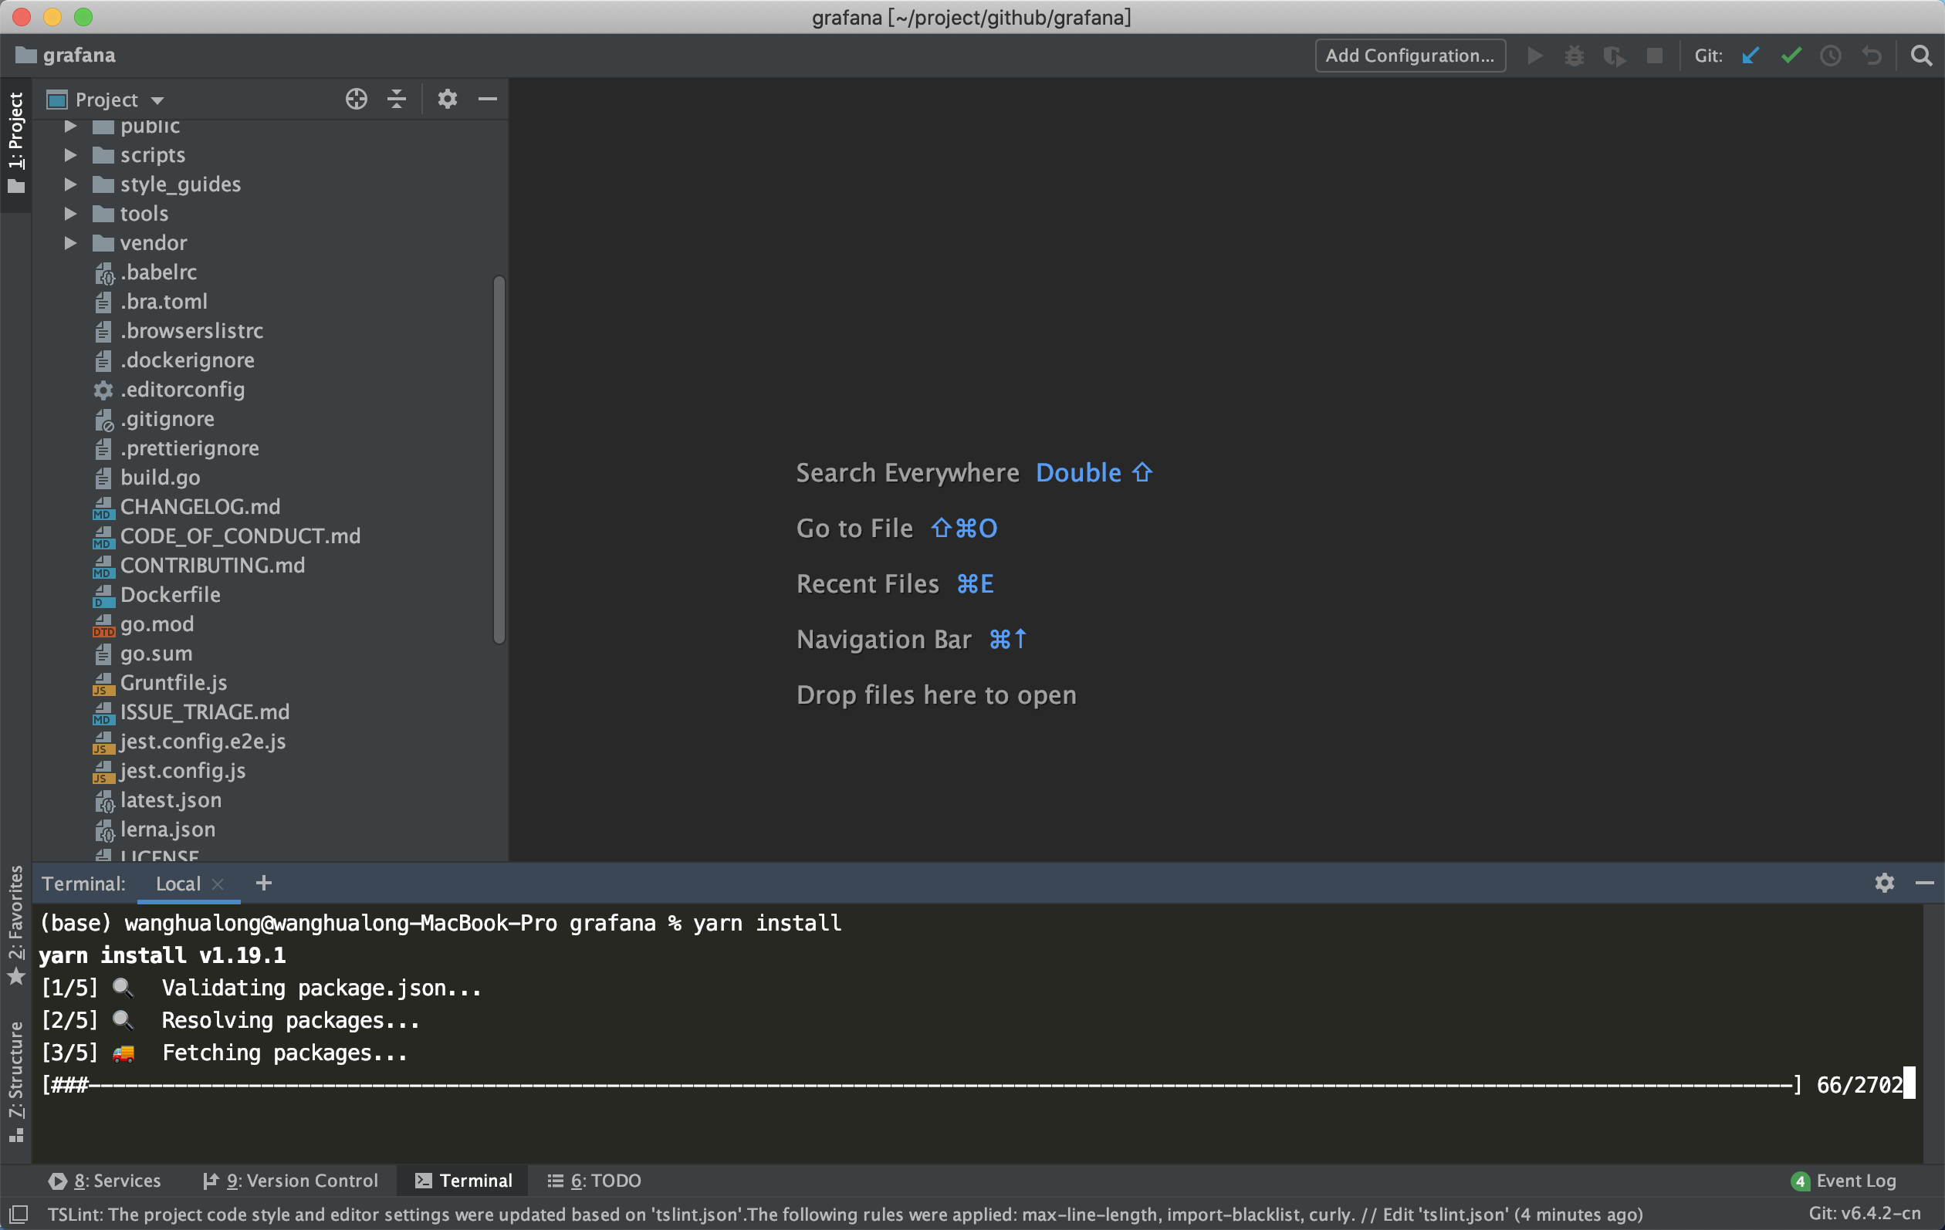Select the Terminal tool window tab
1945x1230 pixels.
coord(464,1180)
